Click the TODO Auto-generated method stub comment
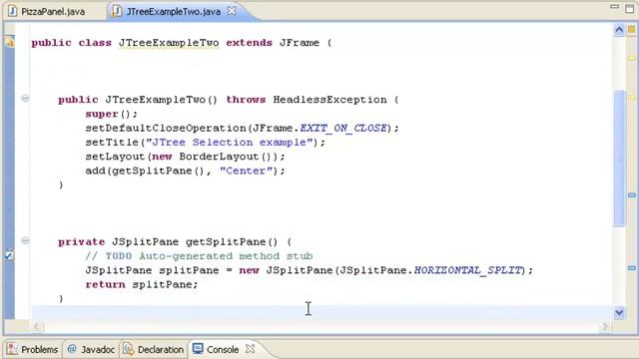Screen dimensions: 639x359 pos(199,256)
